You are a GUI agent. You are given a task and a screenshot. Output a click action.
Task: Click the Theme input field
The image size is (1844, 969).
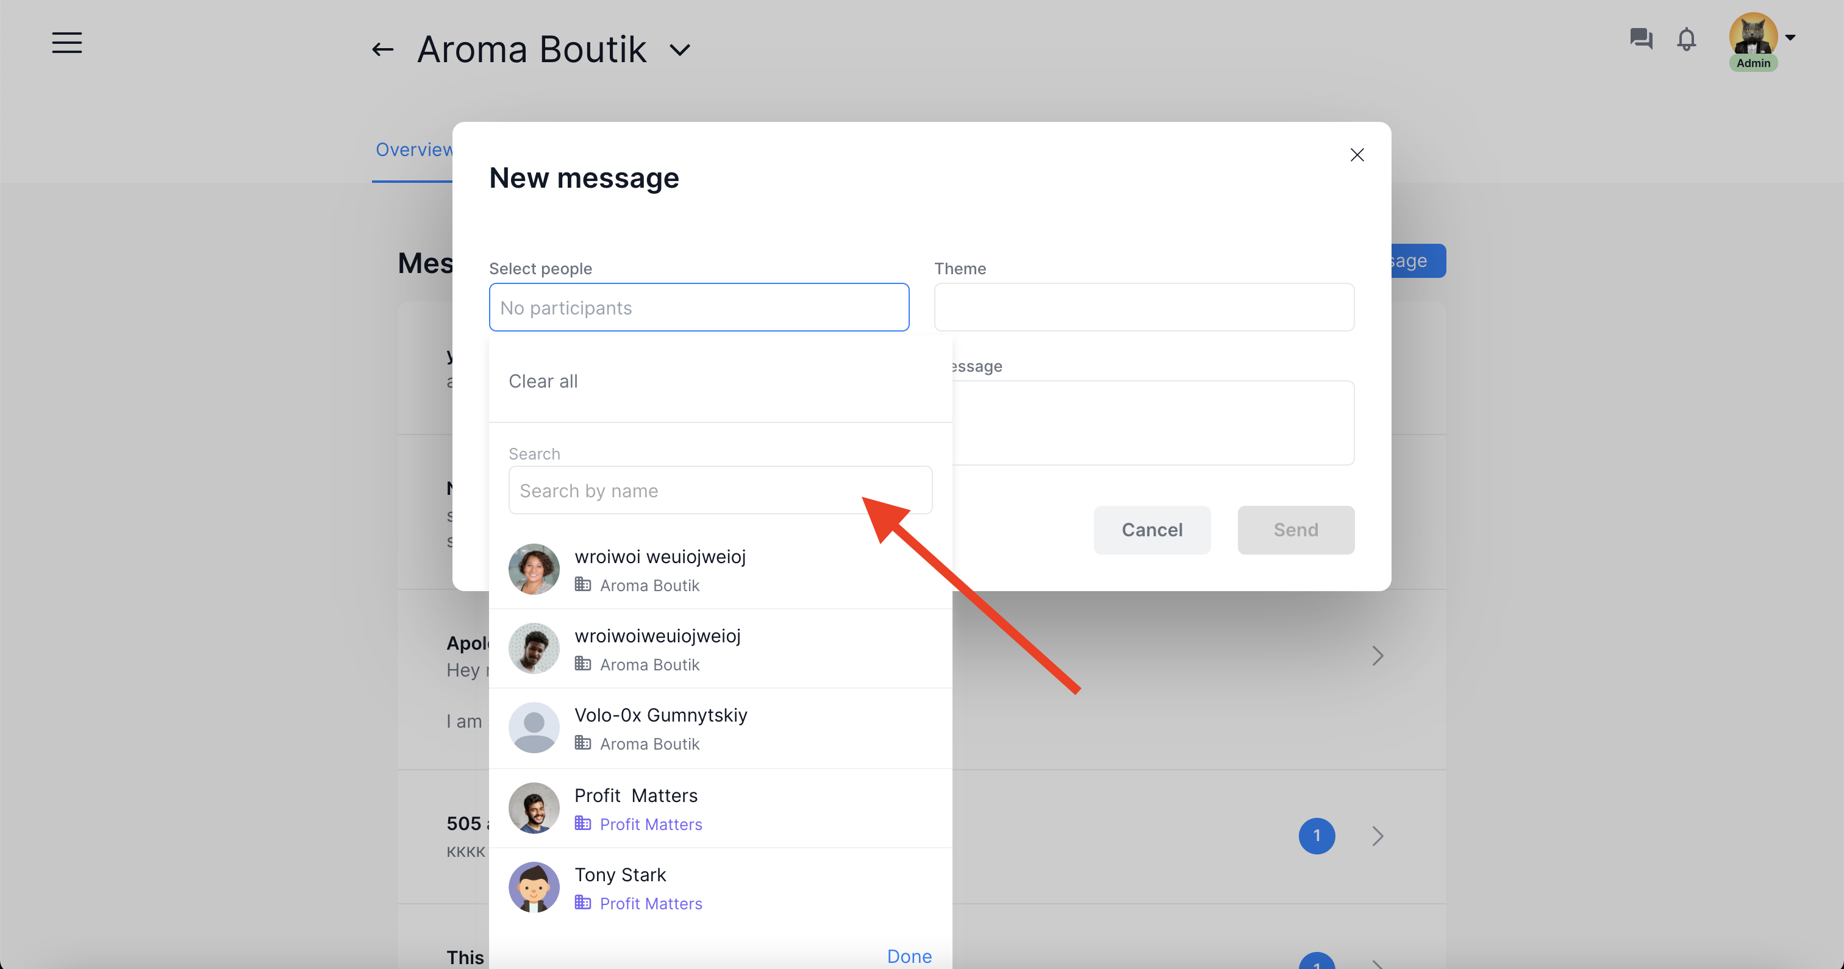(x=1144, y=307)
